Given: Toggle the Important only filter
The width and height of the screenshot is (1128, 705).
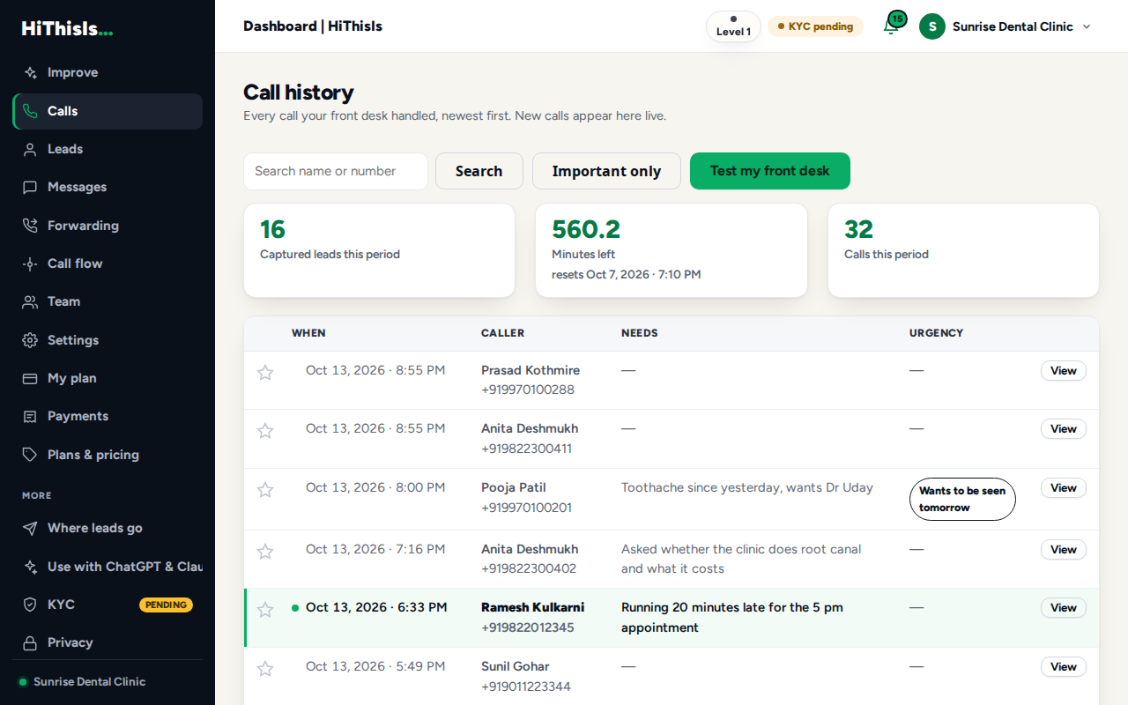Looking at the screenshot, I should (606, 171).
